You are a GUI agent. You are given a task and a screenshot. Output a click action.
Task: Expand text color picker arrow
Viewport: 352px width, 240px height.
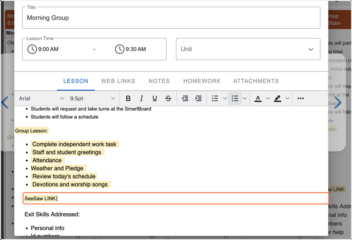[x=268, y=98]
